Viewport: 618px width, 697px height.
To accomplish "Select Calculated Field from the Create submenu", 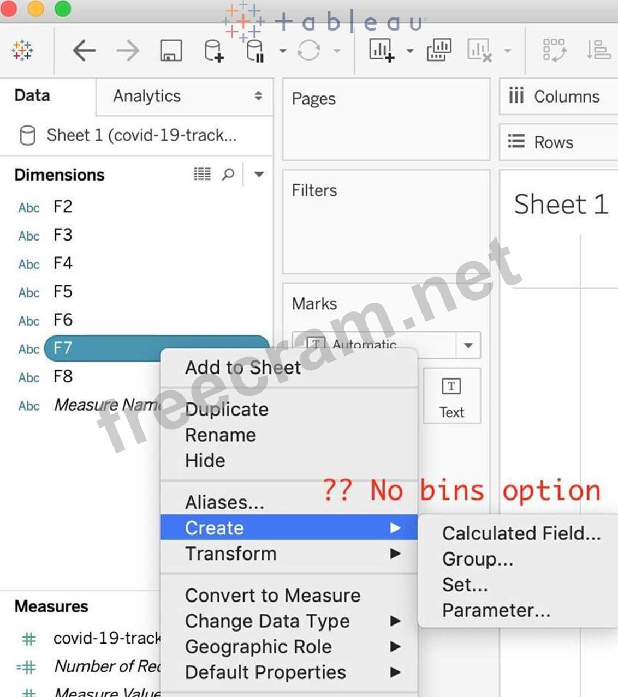I will tap(521, 533).
